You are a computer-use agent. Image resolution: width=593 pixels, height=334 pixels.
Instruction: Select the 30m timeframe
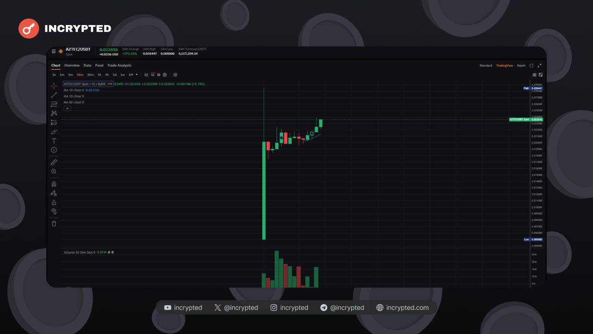click(x=90, y=75)
